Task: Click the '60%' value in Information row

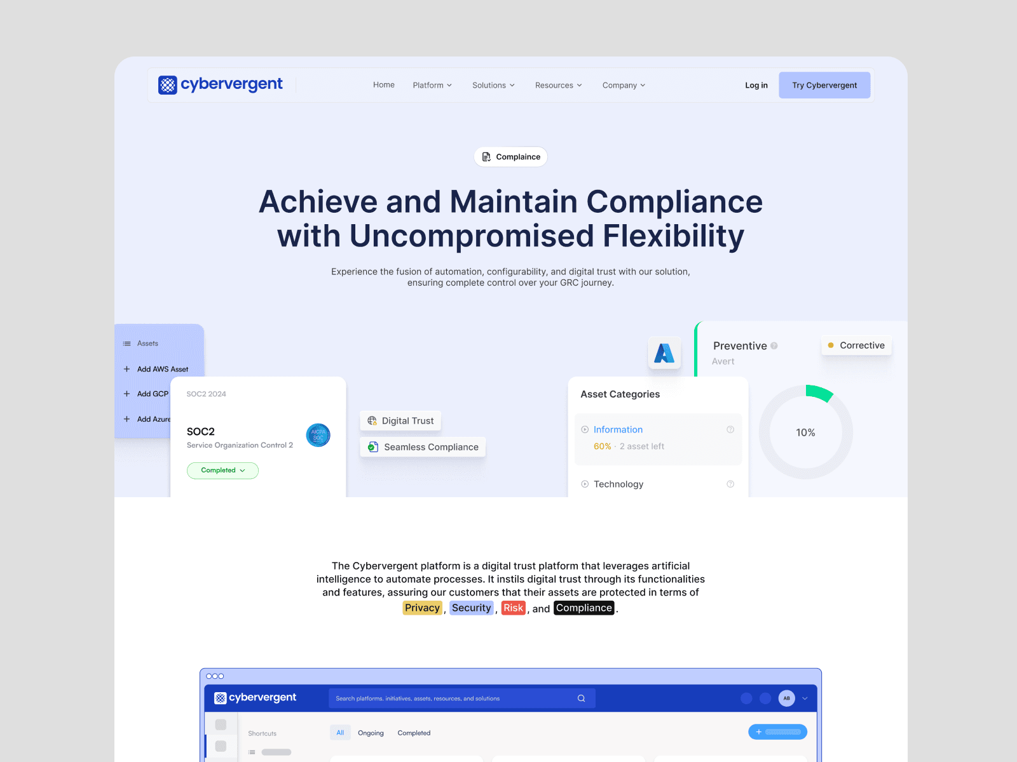Action: click(x=603, y=446)
